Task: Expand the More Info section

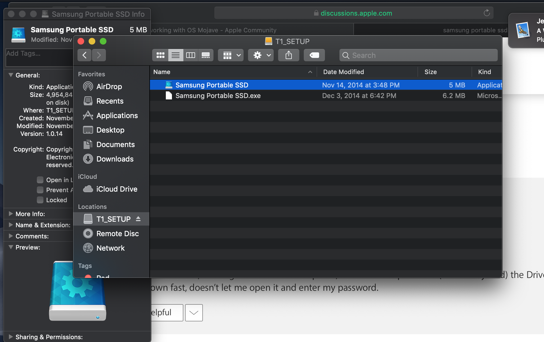Action: 11,214
